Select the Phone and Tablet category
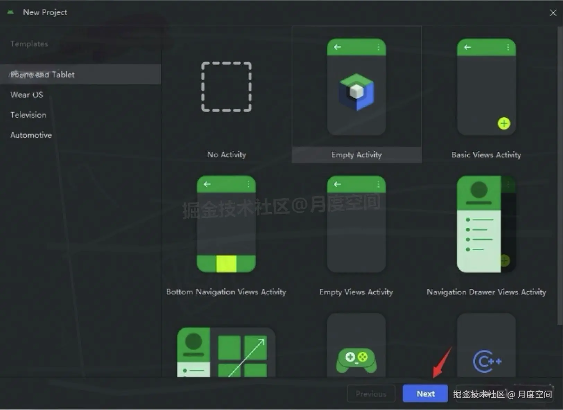 [42, 74]
